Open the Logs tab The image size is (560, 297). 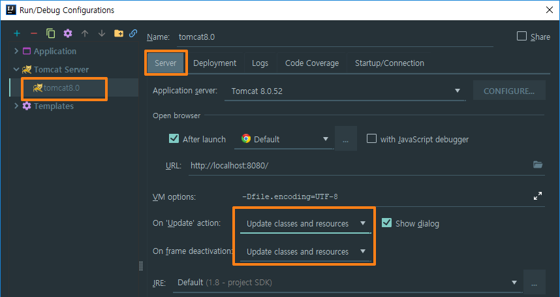coord(260,63)
